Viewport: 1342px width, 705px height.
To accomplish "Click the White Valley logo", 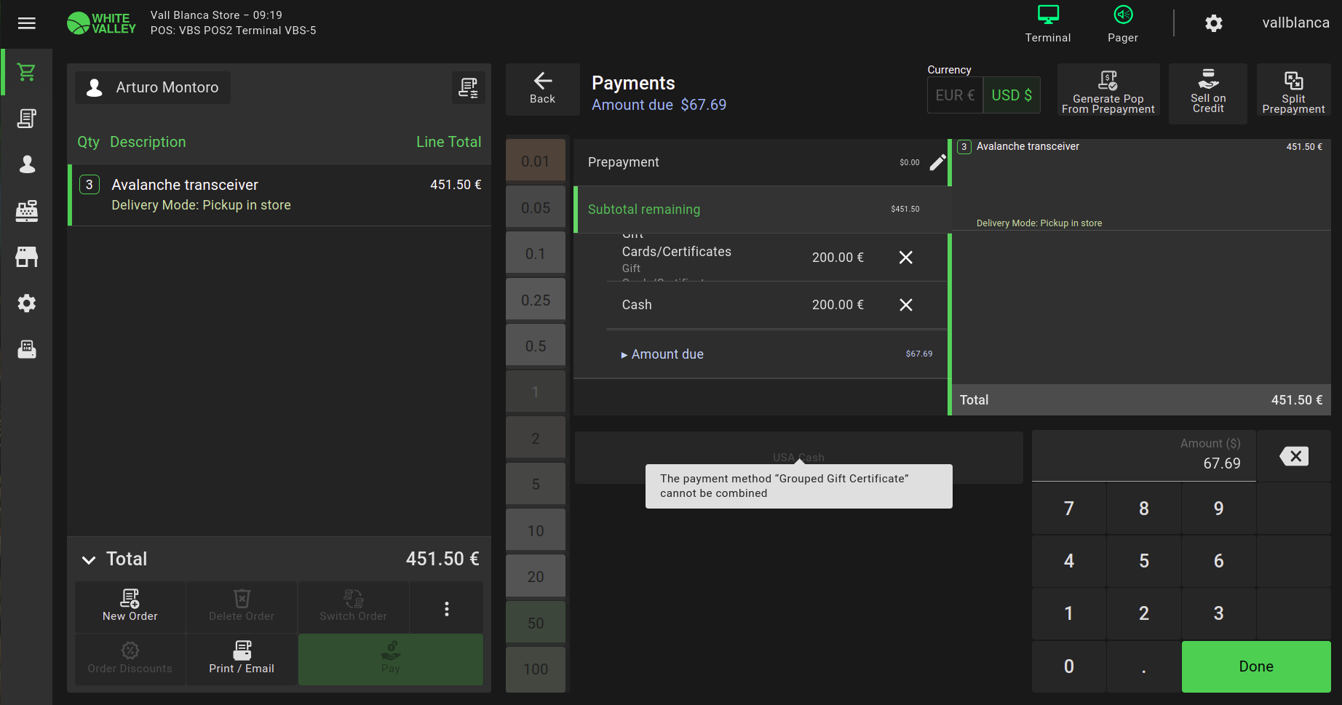I will point(101,23).
